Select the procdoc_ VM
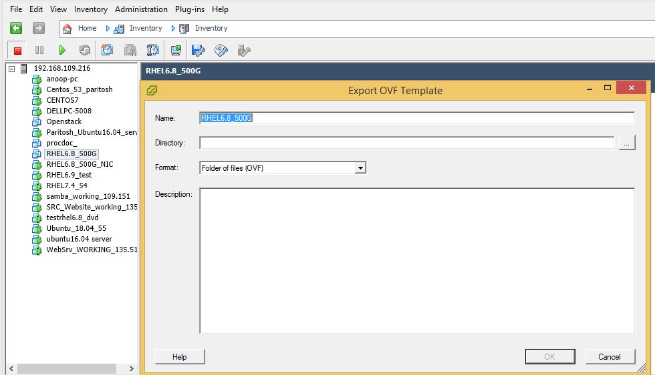The width and height of the screenshot is (655, 375). pyautogui.click(x=61, y=143)
